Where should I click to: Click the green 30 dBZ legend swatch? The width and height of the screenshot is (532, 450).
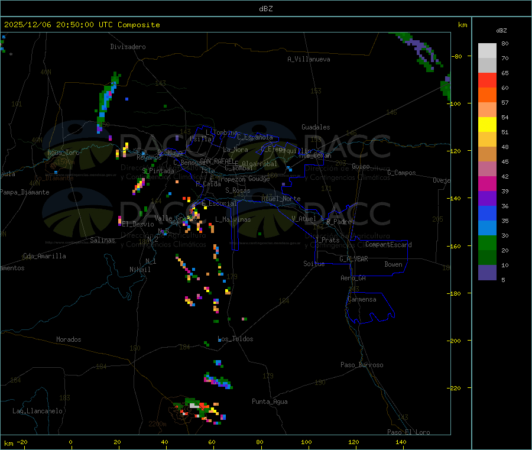(x=487, y=242)
